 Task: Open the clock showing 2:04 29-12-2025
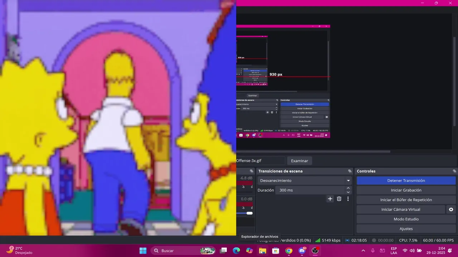[x=435, y=251]
